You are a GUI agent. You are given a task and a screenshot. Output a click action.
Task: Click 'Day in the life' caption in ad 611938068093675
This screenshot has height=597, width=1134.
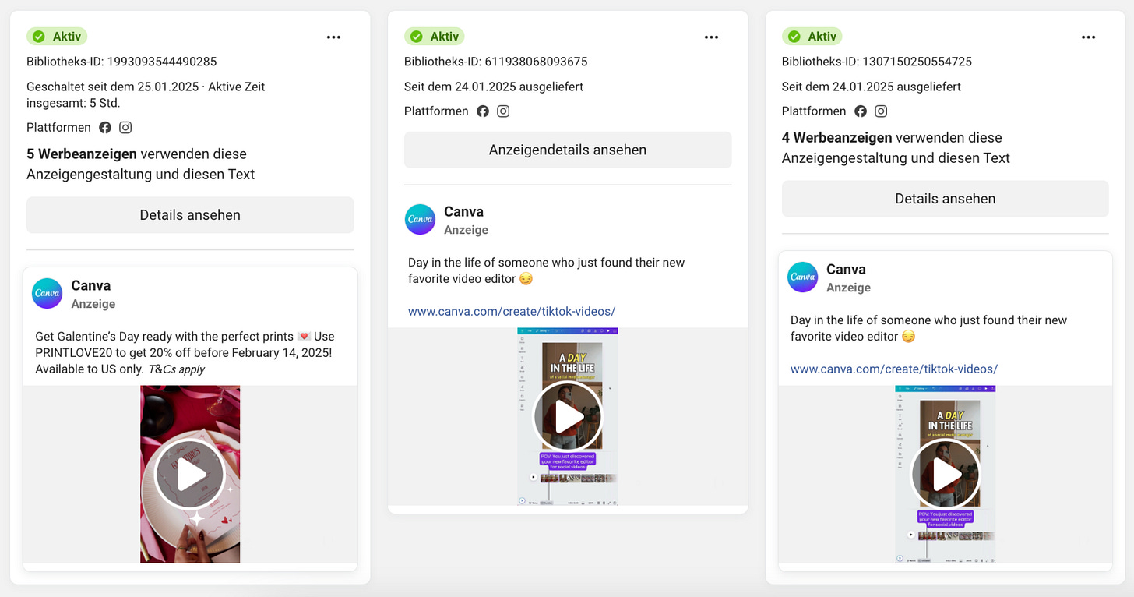[547, 270]
